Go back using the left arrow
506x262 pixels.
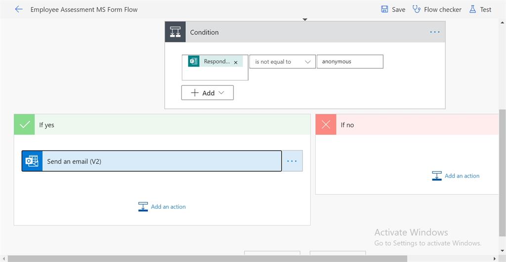[x=19, y=9]
